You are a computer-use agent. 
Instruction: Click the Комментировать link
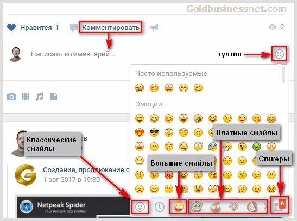[x=111, y=28]
